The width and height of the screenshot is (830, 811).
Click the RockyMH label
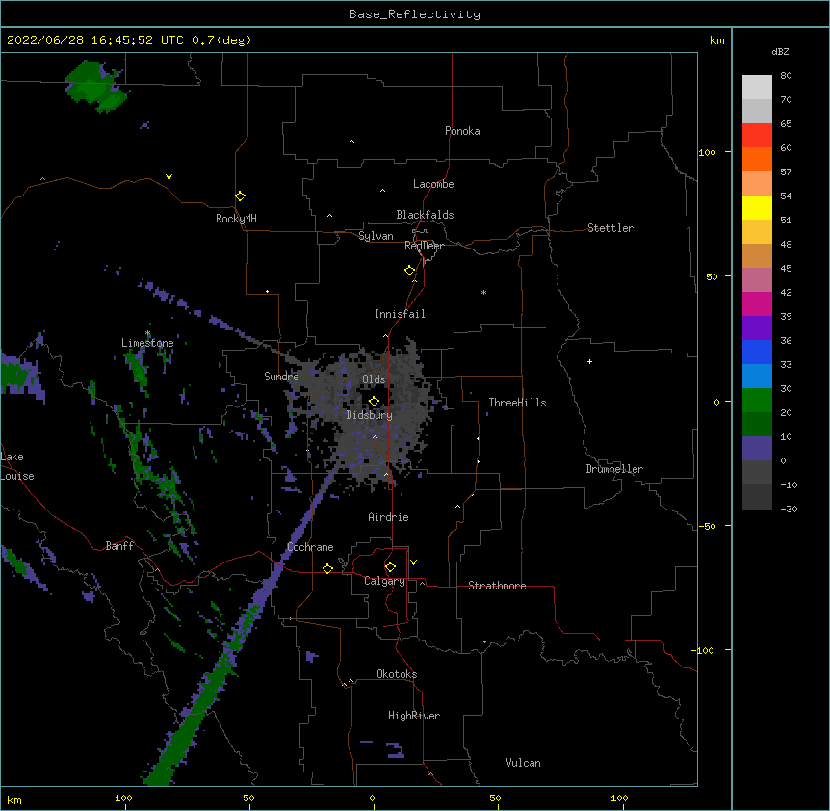236,219
